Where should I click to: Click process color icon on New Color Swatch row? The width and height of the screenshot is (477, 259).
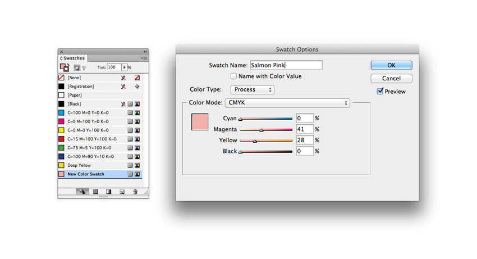[x=130, y=174]
